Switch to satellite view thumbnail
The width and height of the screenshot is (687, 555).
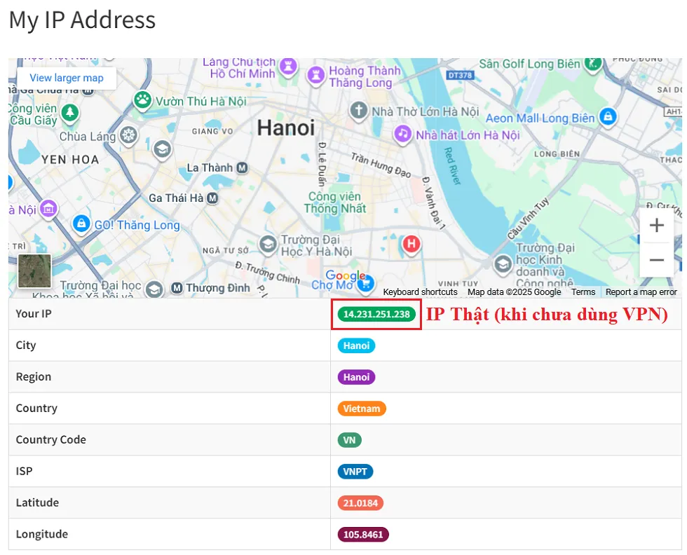(x=34, y=270)
